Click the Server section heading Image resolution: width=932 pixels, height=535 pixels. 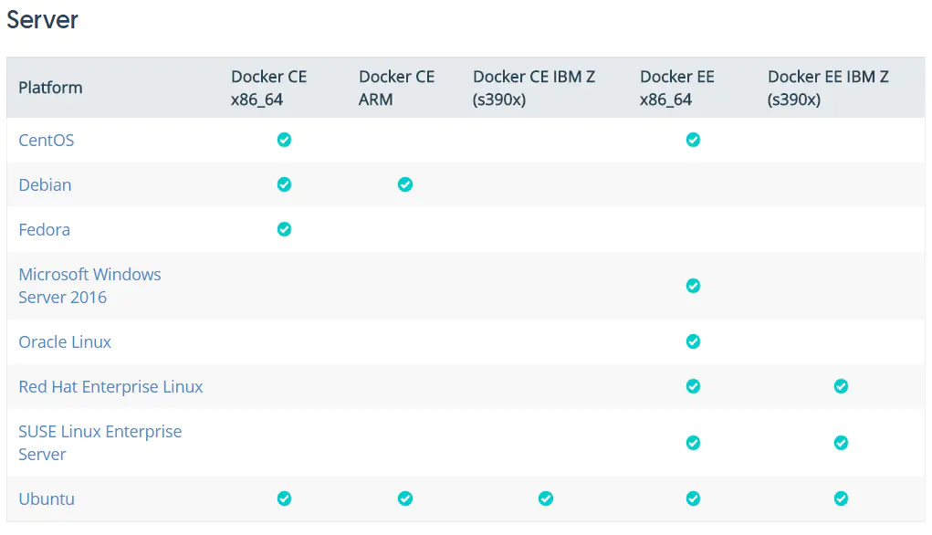click(x=42, y=20)
